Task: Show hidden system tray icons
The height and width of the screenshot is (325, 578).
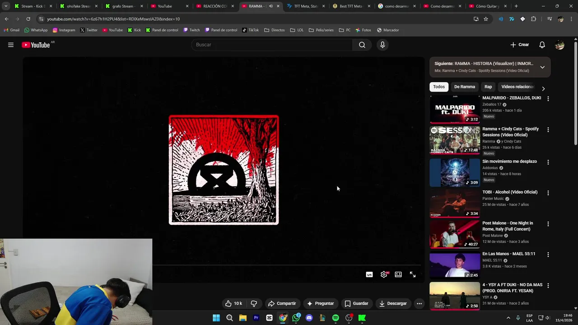Action: pos(508,318)
